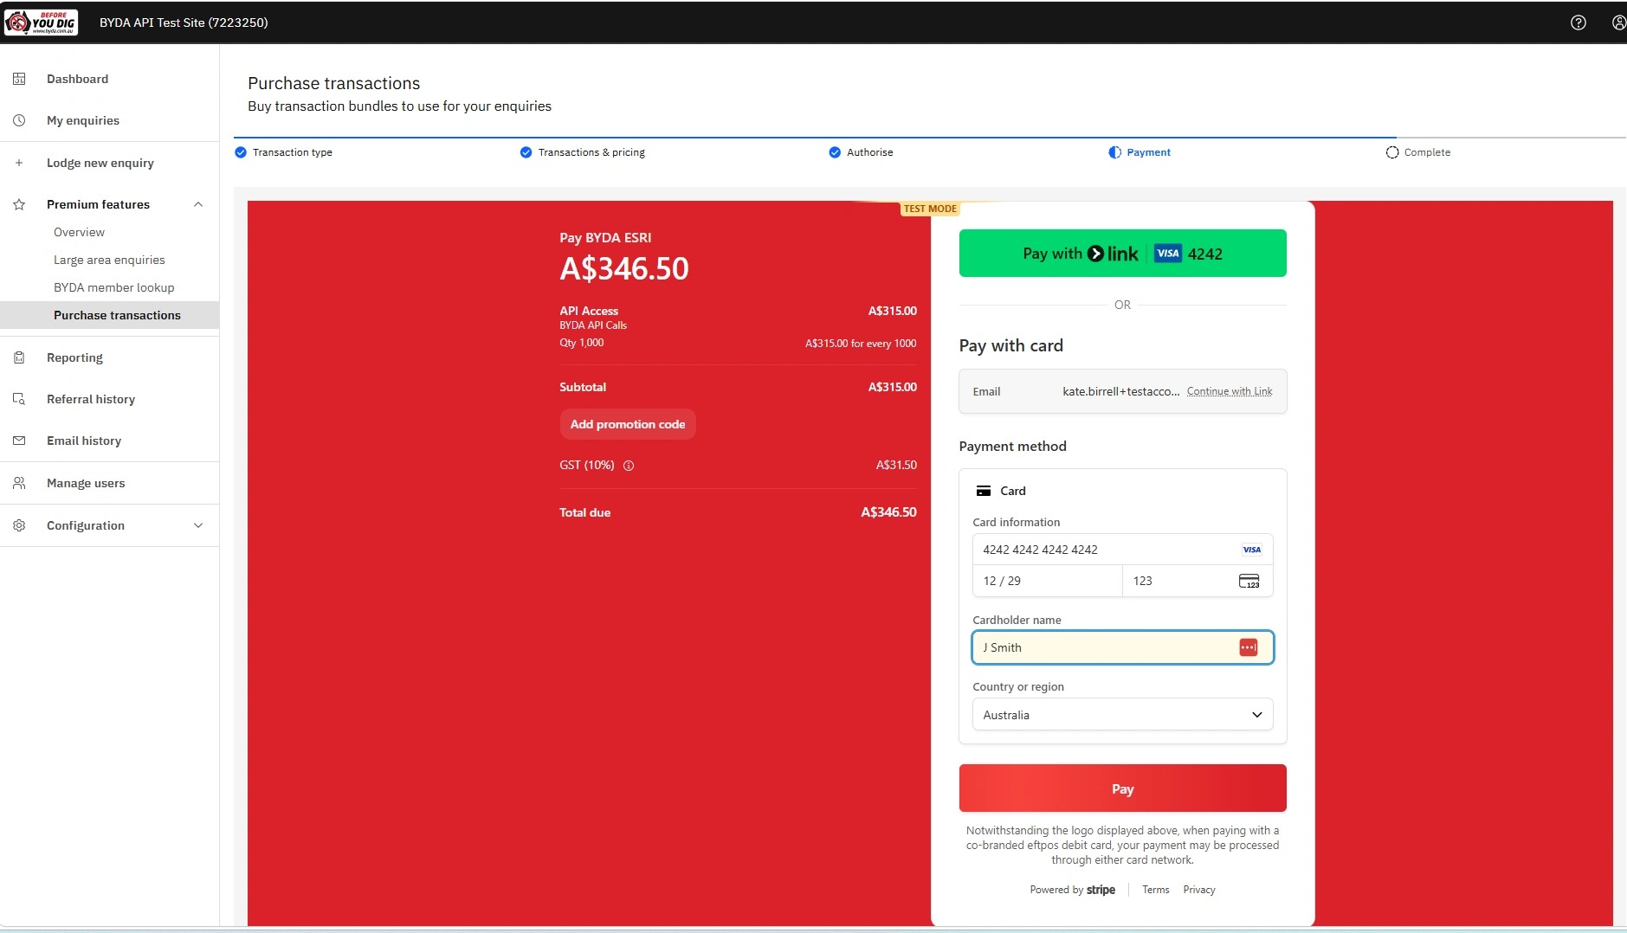This screenshot has height=933, width=1627.
Task: Click the help question mark icon
Action: (1578, 23)
